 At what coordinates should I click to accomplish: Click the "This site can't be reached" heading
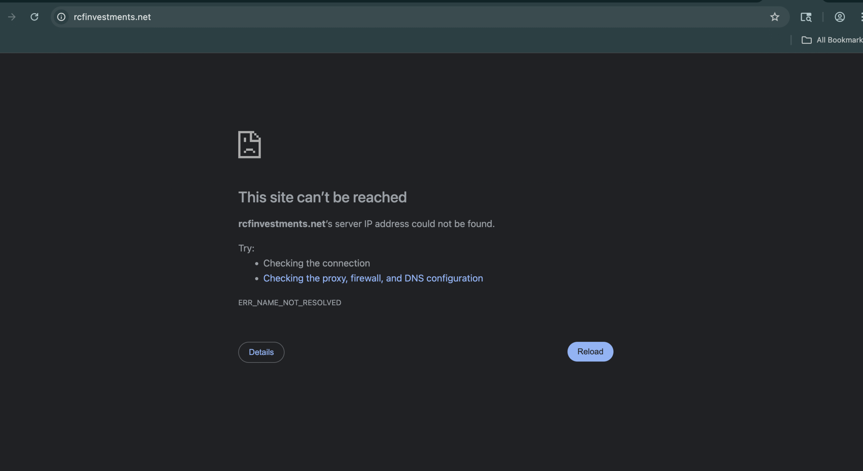pyautogui.click(x=322, y=197)
